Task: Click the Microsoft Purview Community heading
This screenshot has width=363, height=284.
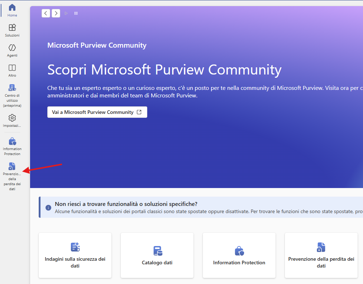Action: click(97, 45)
